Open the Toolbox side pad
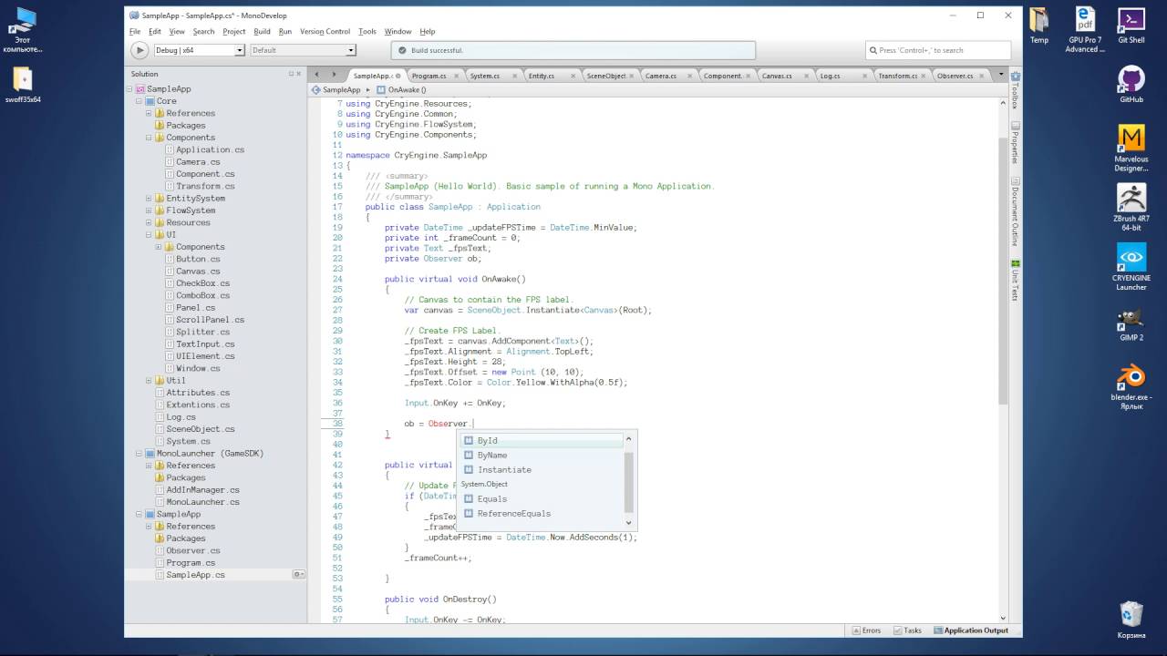The width and height of the screenshot is (1167, 656). click(1015, 91)
